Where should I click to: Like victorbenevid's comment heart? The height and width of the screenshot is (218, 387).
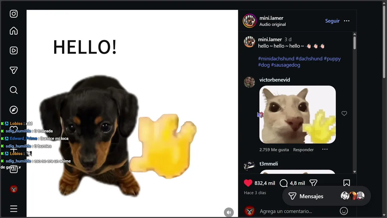[344, 113]
